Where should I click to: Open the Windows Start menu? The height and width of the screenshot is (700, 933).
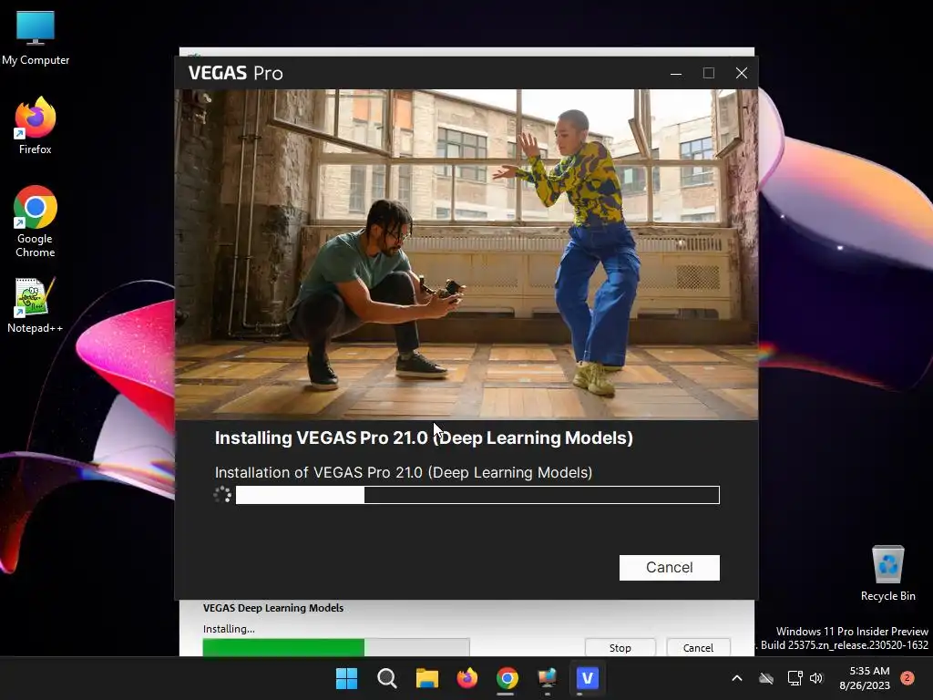[346, 678]
